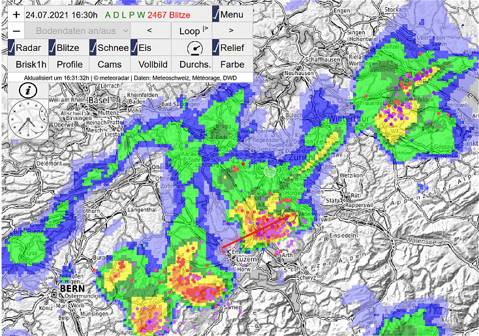Click Schwyz label on map

pyautogui.click(x=306, y=277)
